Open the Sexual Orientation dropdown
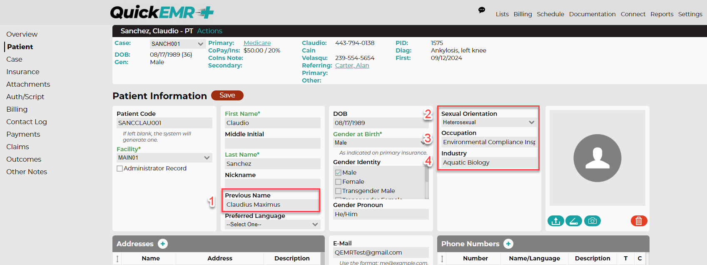 489,122
